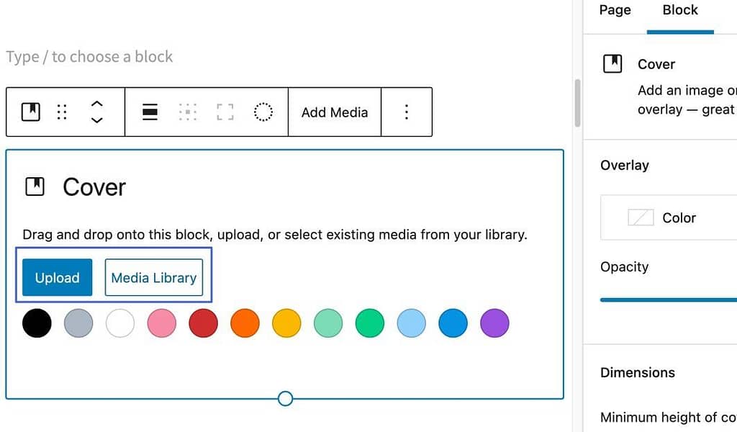737x432 pixels.
Task: Click the Add Media toolbar button
Action: tap(335, 112)
